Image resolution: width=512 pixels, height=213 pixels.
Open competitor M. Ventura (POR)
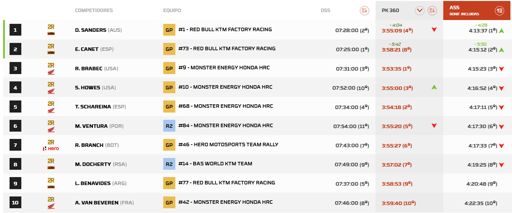click(99, 126)
